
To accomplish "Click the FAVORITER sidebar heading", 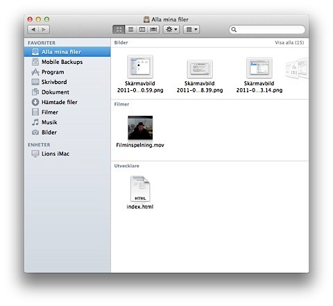I will (x=42, y=43).
